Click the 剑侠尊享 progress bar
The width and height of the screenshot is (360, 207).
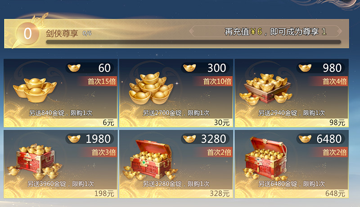point(193,42)
